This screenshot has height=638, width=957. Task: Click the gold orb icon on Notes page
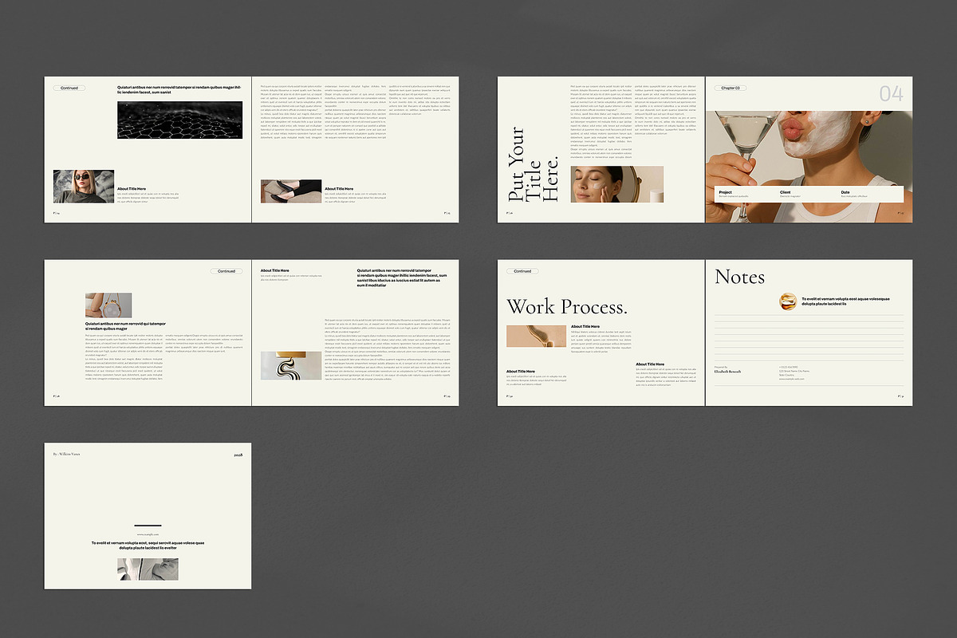point(788,301)
